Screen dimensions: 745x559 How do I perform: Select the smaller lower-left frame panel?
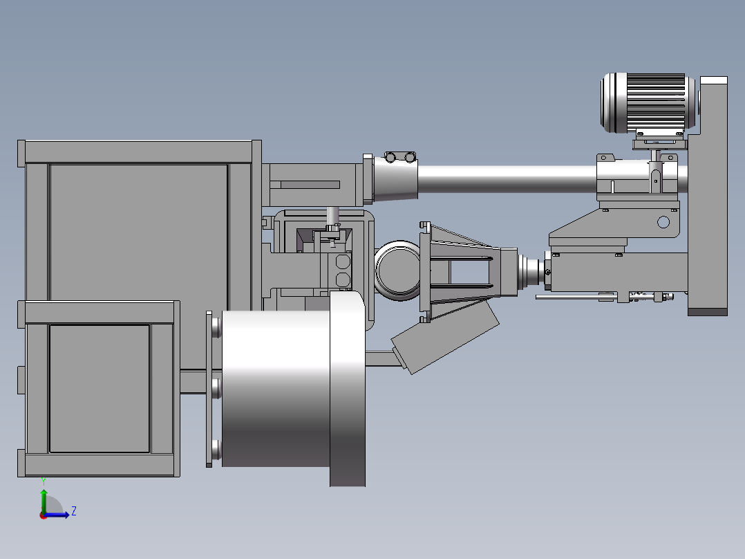100,389
